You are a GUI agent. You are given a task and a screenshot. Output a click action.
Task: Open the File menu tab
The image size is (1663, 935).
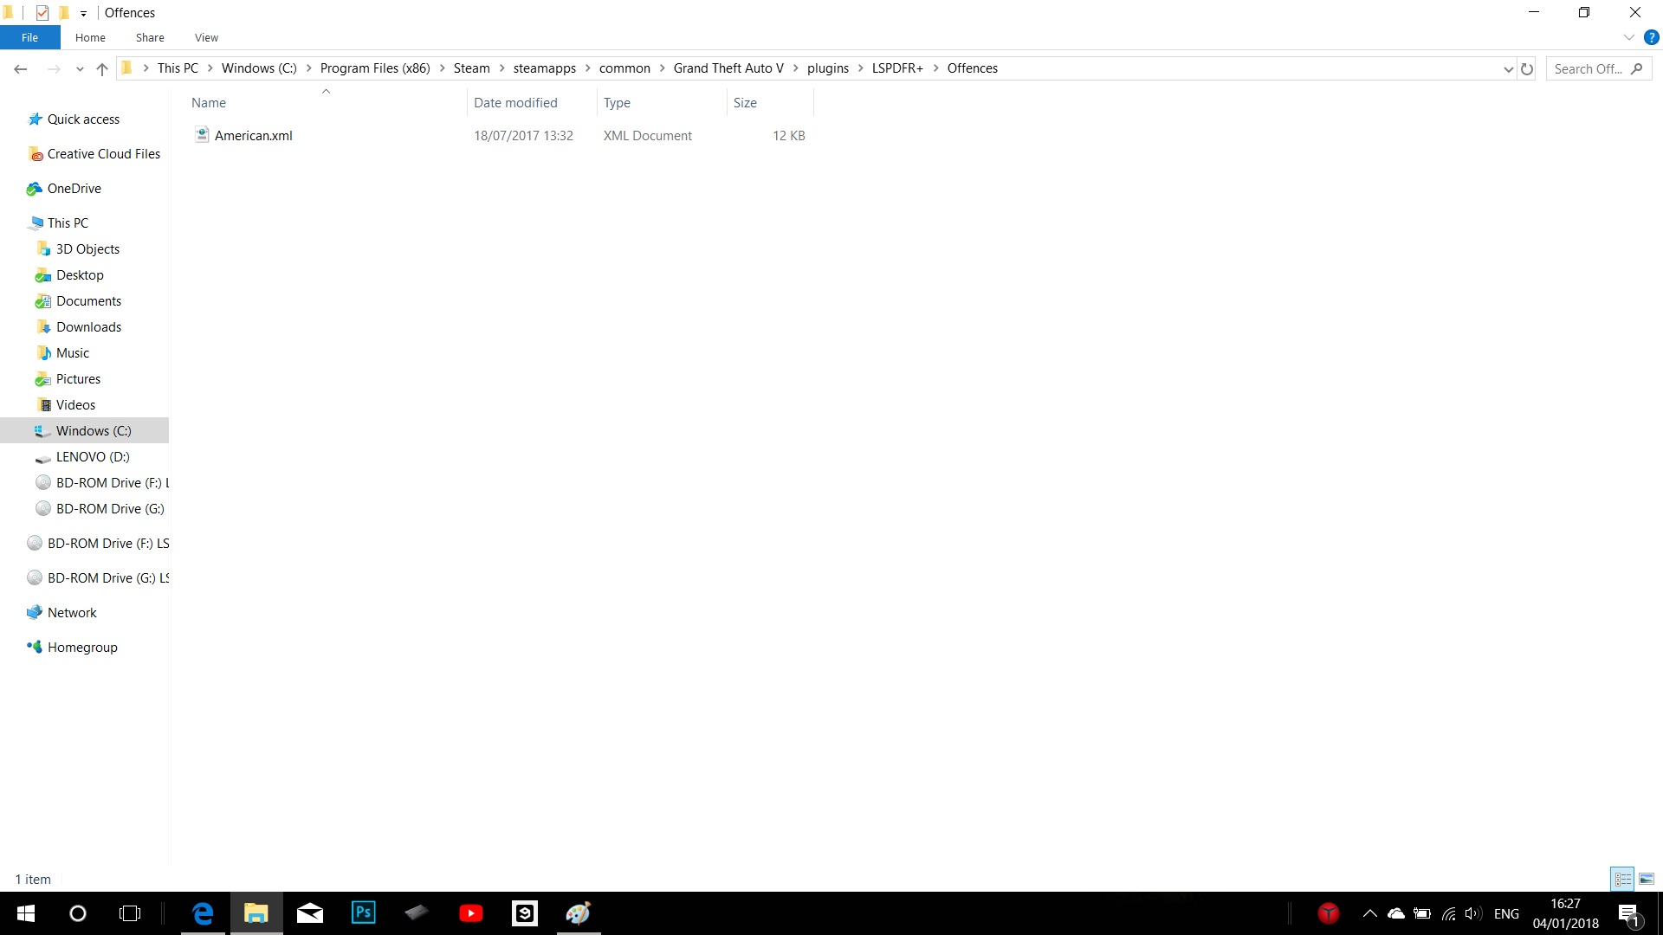[x=29, y=37]
